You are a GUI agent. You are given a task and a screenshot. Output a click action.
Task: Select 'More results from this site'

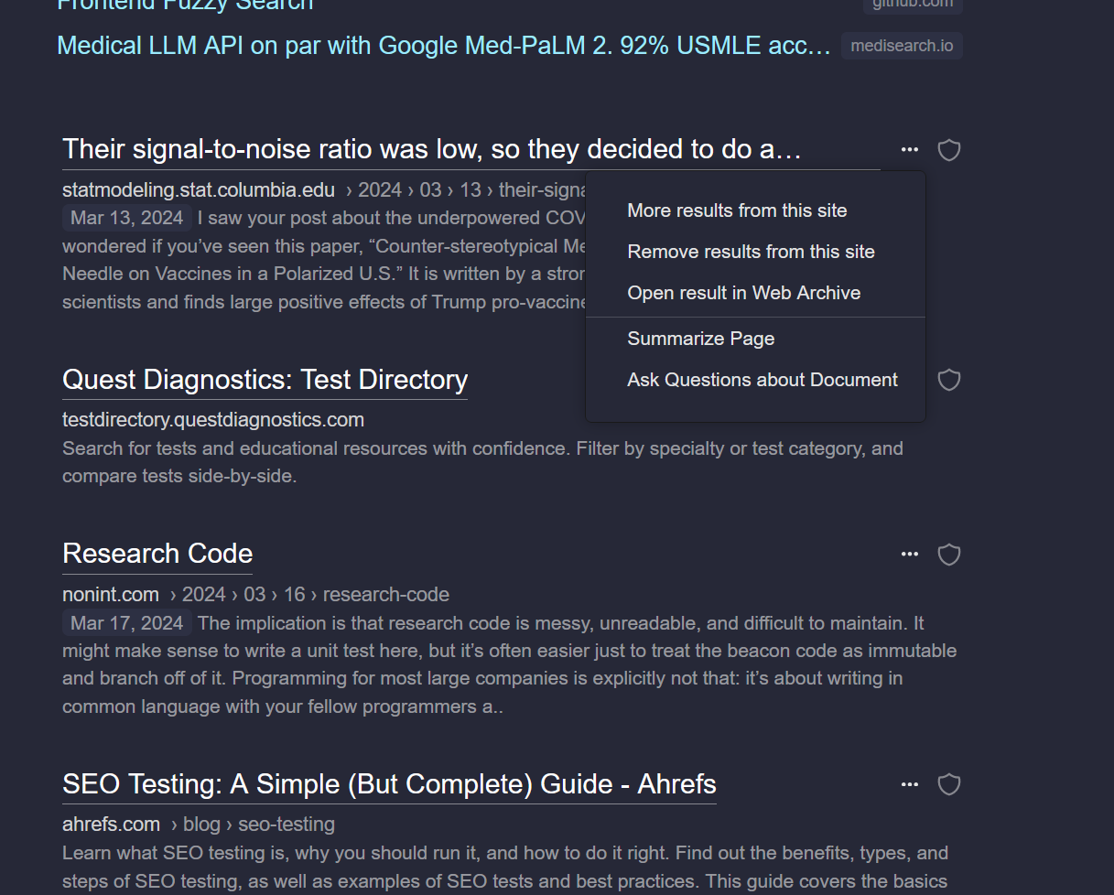click(x=737, y=210)
